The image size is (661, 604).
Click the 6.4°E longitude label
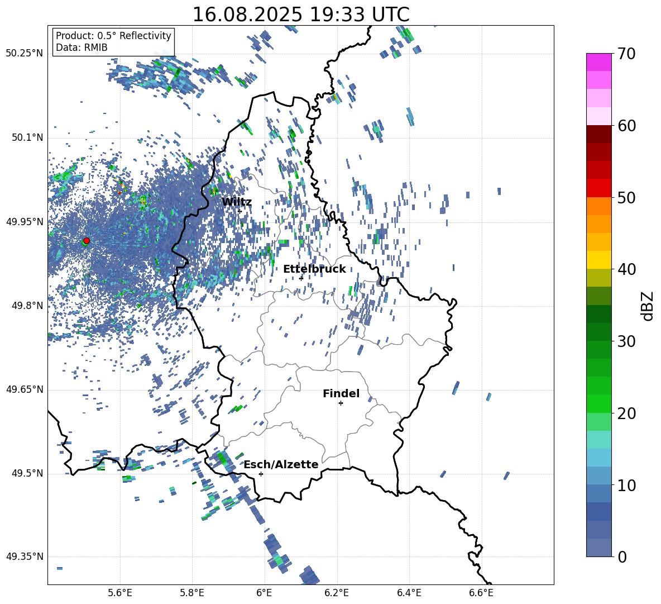tap(409, 593)
